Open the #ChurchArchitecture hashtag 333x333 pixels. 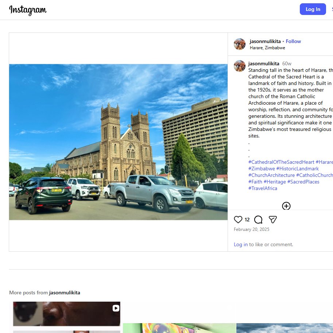point(271,175)
